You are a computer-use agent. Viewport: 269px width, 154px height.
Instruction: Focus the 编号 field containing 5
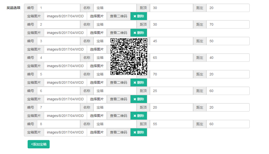[x=58, y=74]
